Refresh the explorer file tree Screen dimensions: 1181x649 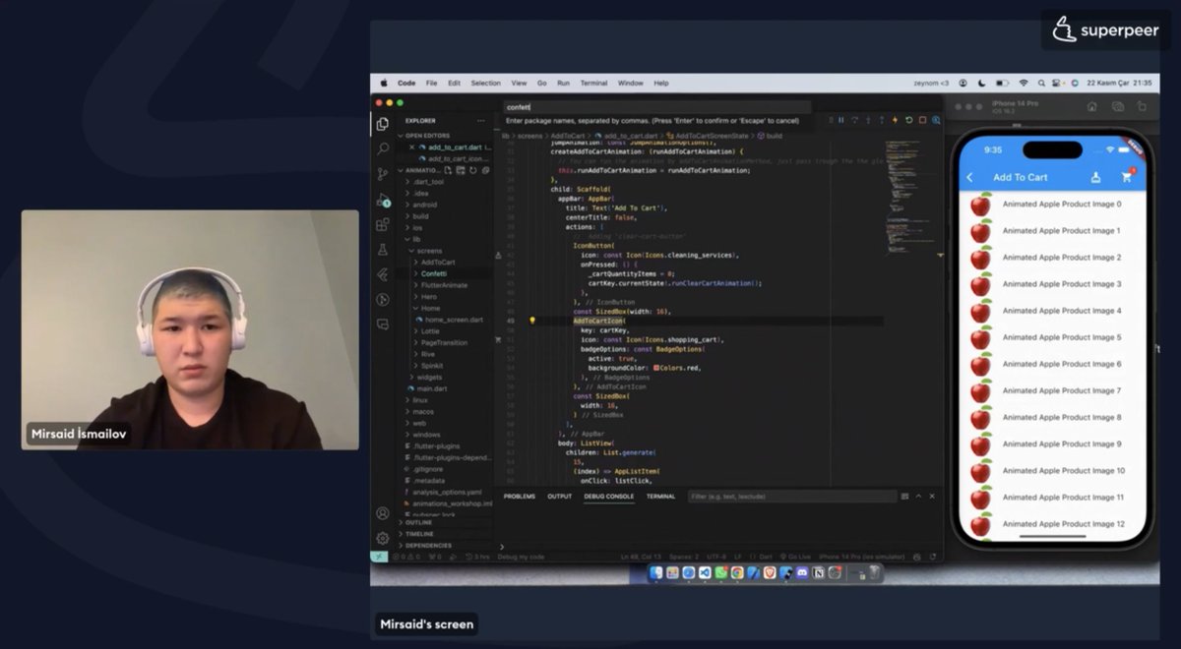[x=473, y=170]
